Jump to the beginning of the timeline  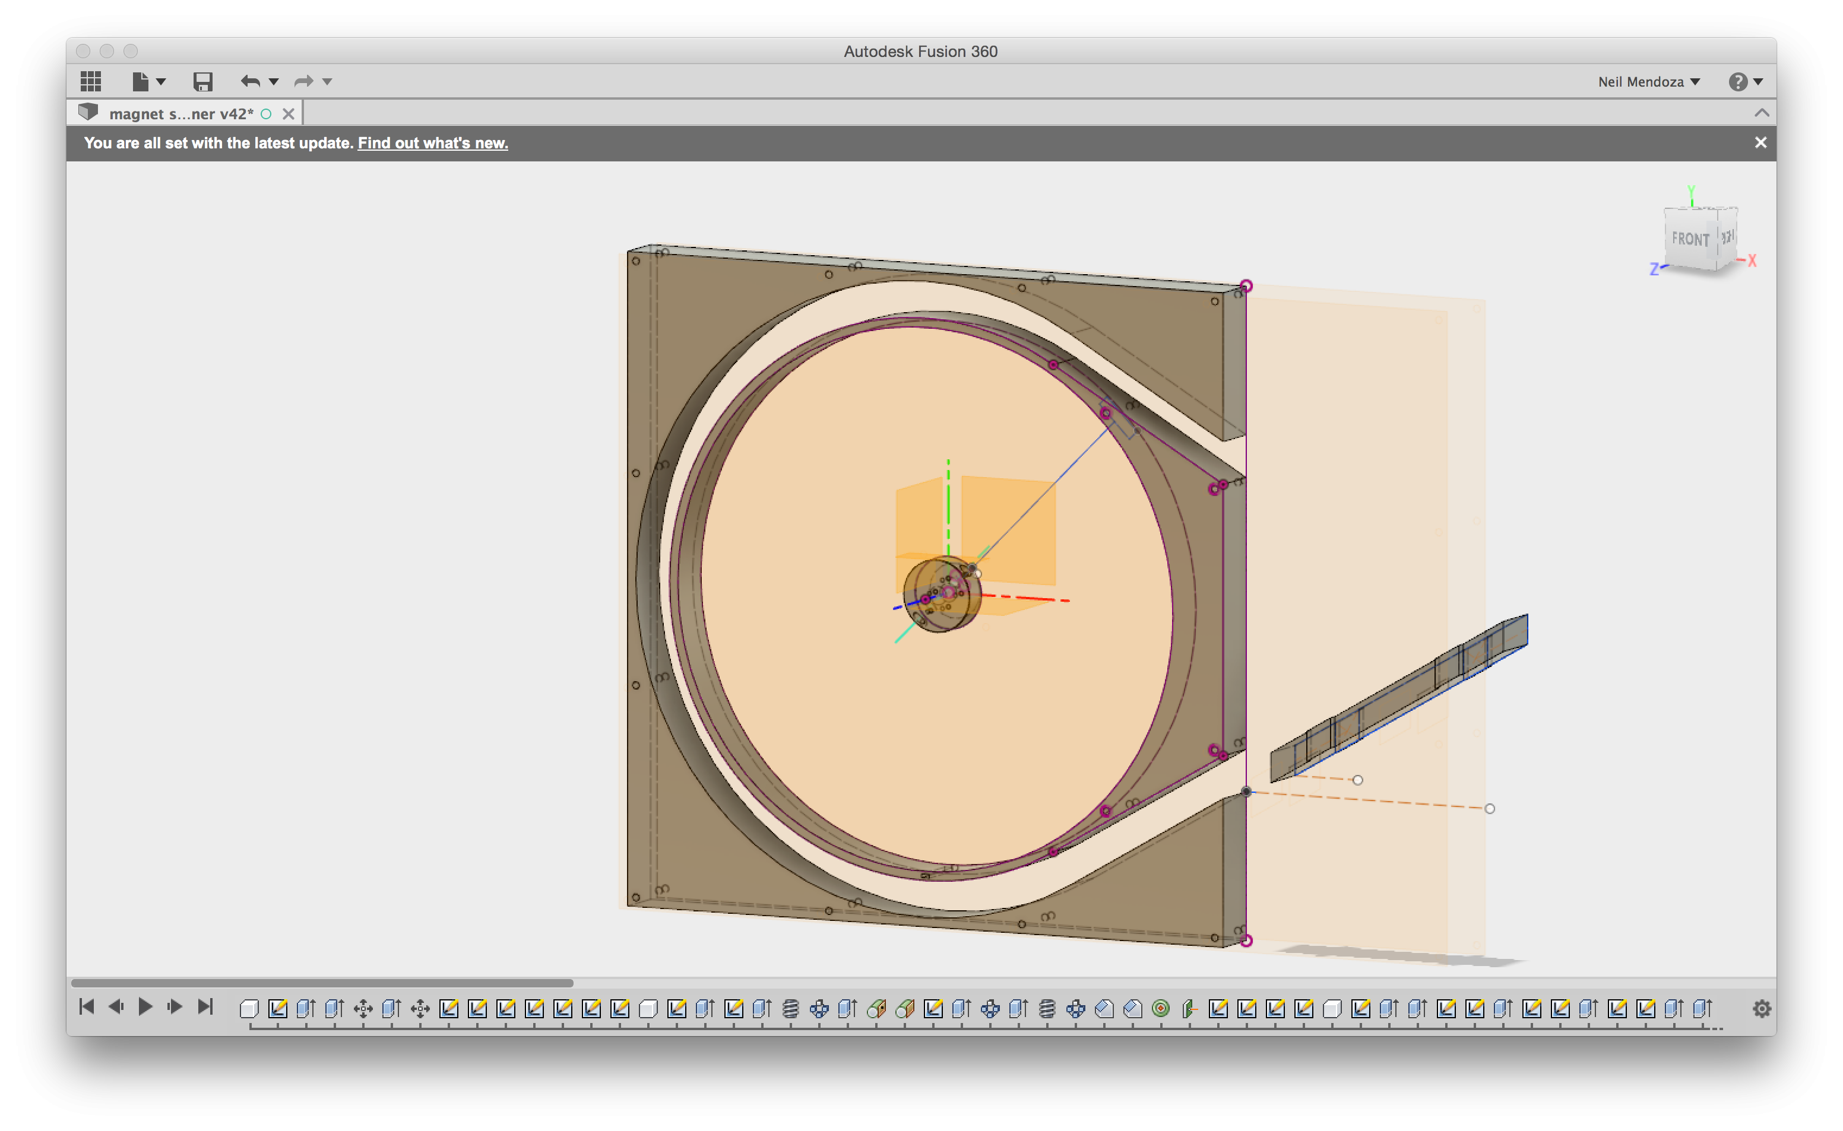point(87,1007)
